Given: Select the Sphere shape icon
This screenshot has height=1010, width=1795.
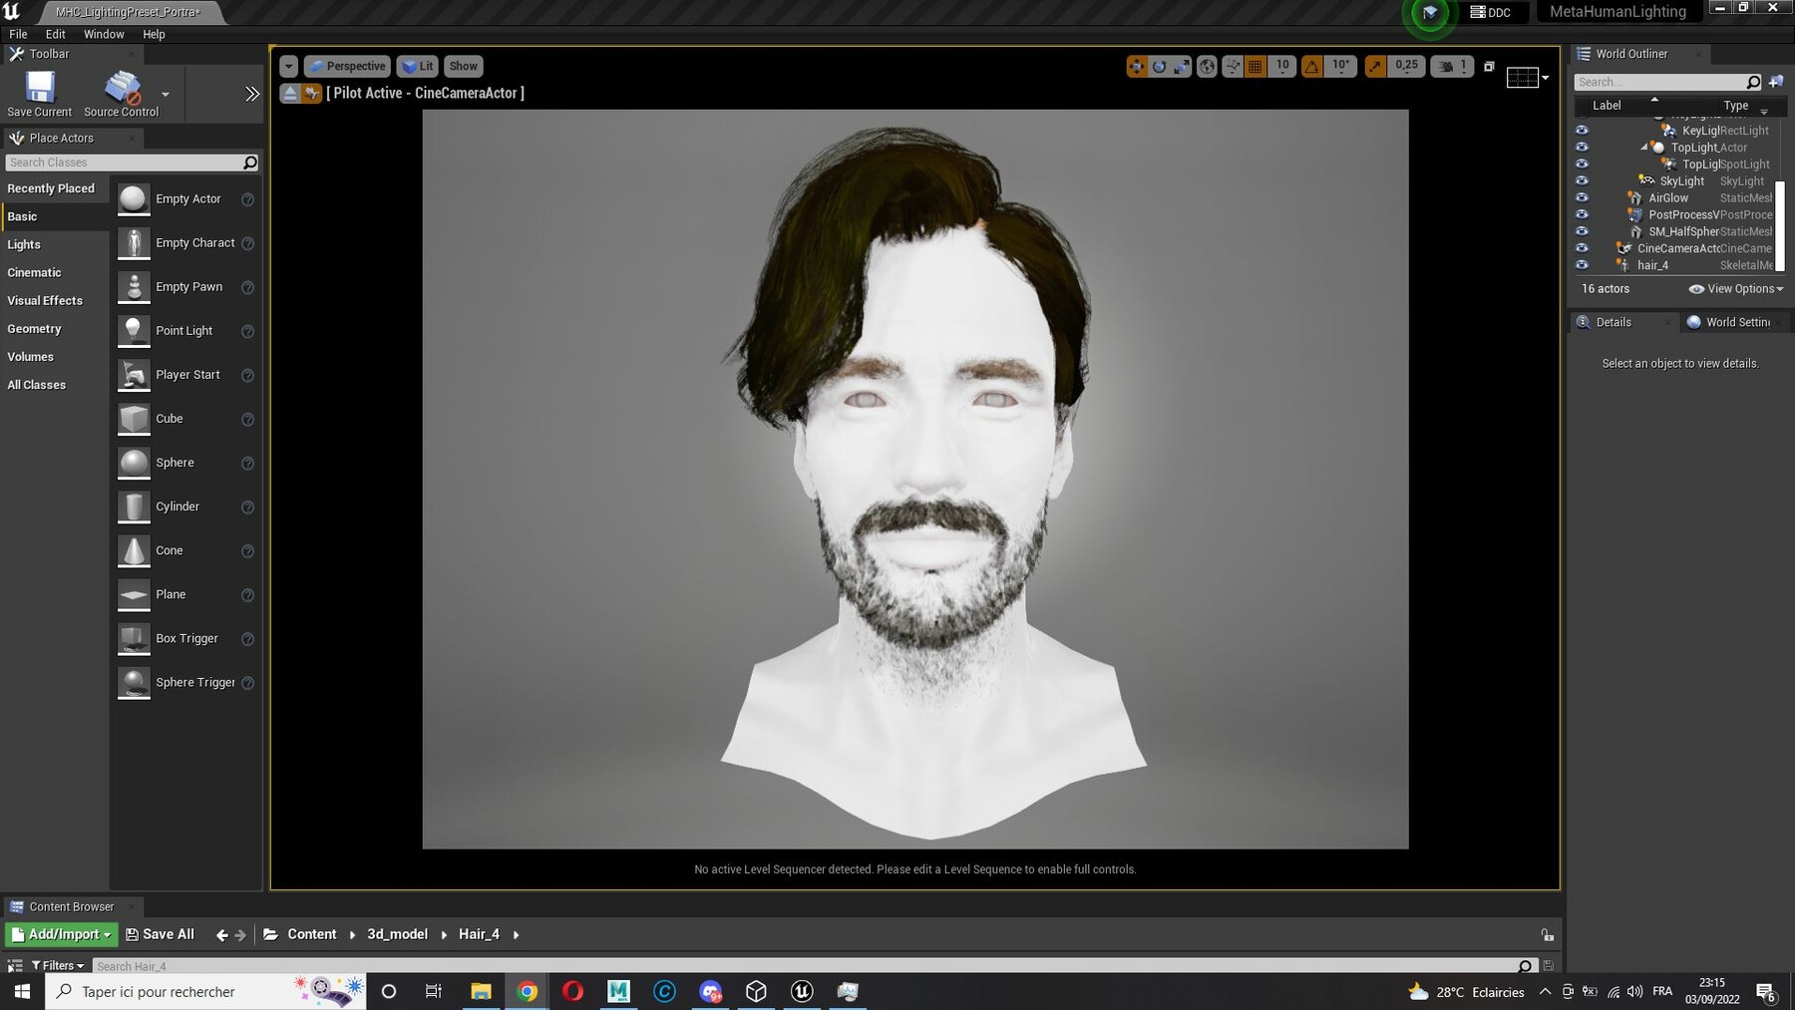Looking at the screenshot, I should [134, 463].
